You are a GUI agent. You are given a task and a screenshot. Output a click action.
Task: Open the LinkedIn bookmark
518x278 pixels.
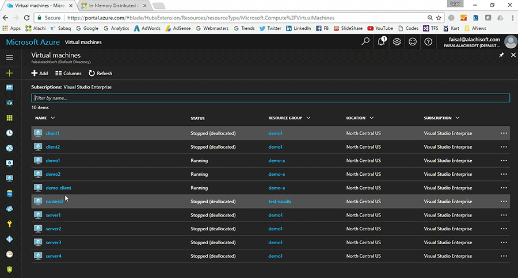coord(299,28)
